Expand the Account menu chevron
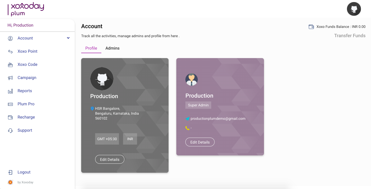The image size is (371, 189). click(68, 38)
